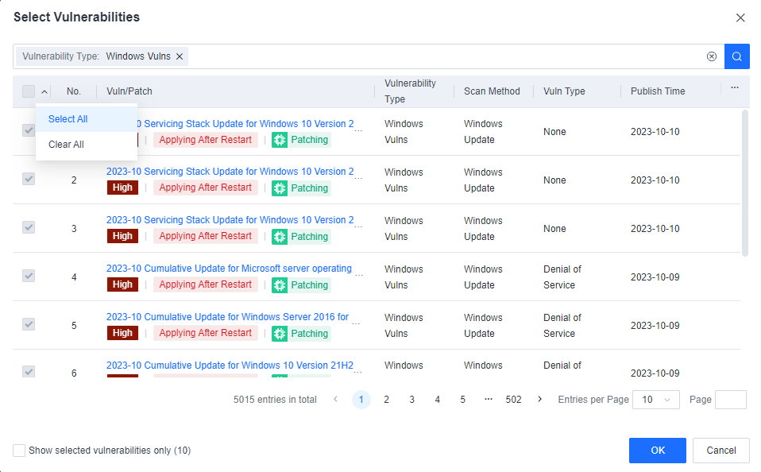Screen dimensions: 761x472
Task: Click the vertical table scrollbar
Action: pos(744,183)
